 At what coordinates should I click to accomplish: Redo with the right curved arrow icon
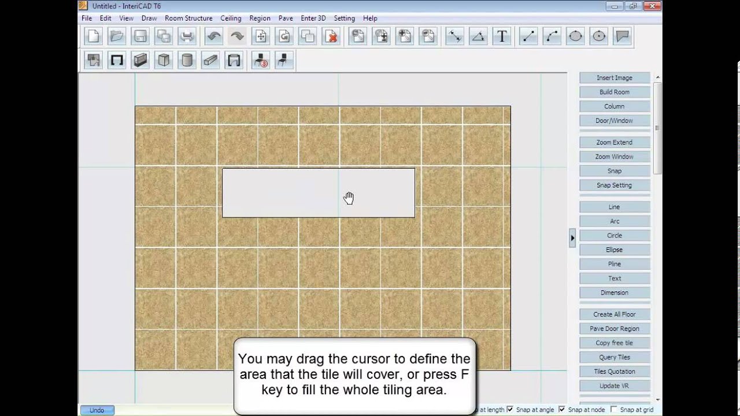point(237,36)
